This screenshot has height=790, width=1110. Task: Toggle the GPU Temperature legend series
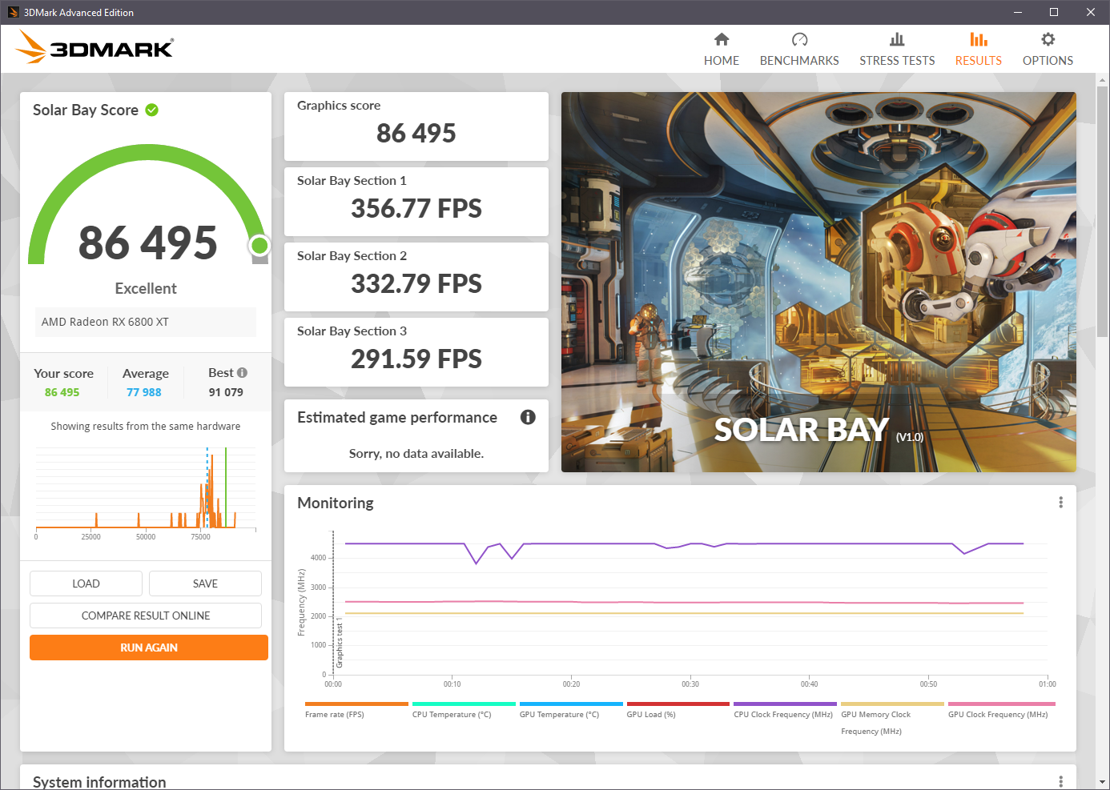point(571,710)
